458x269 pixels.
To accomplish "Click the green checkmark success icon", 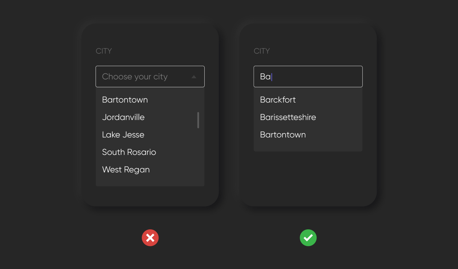I will click(308, 237).
